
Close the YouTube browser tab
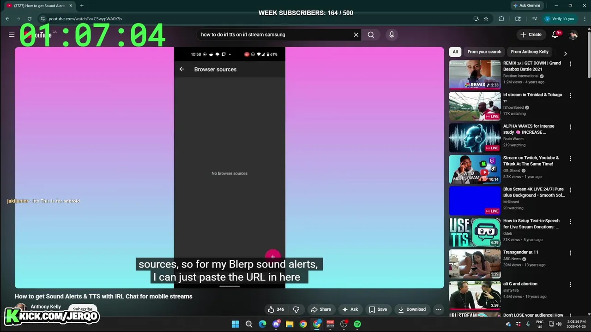coord(71,6)
